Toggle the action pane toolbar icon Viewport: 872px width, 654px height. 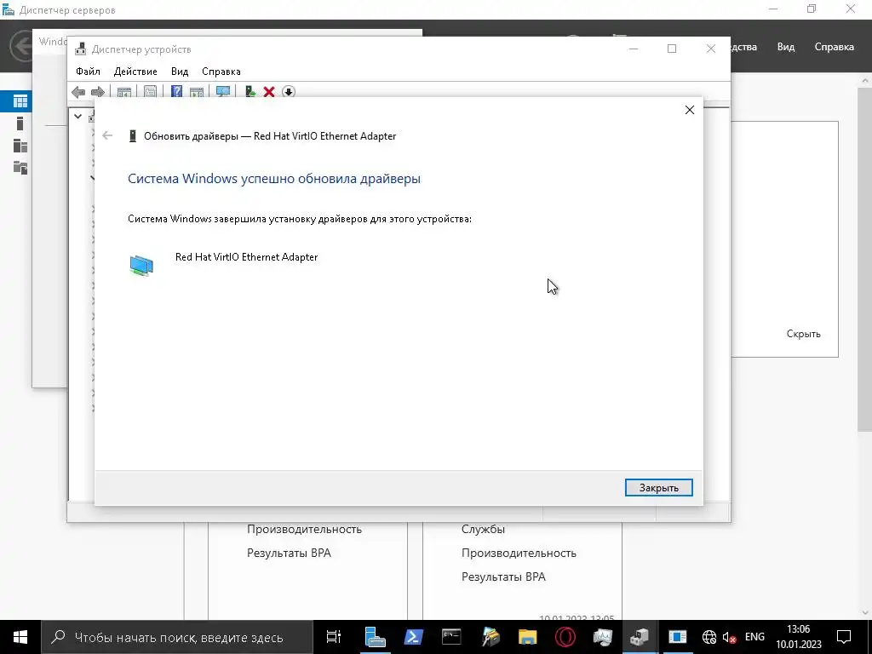coord(197,92)
